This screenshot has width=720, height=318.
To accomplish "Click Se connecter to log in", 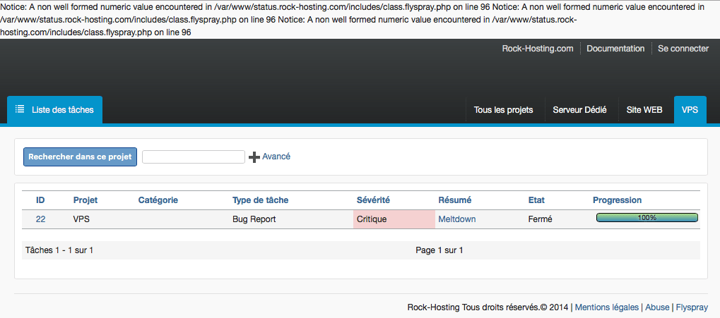I will (683, 49).
